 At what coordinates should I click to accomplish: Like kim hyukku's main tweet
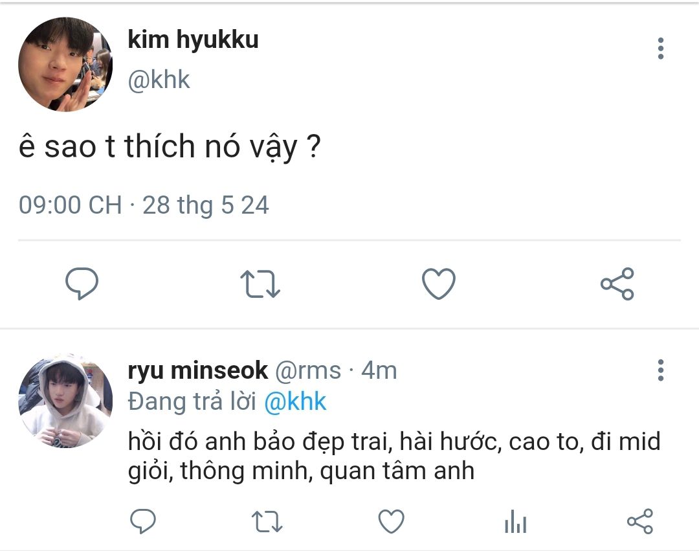tap(439, 284)
